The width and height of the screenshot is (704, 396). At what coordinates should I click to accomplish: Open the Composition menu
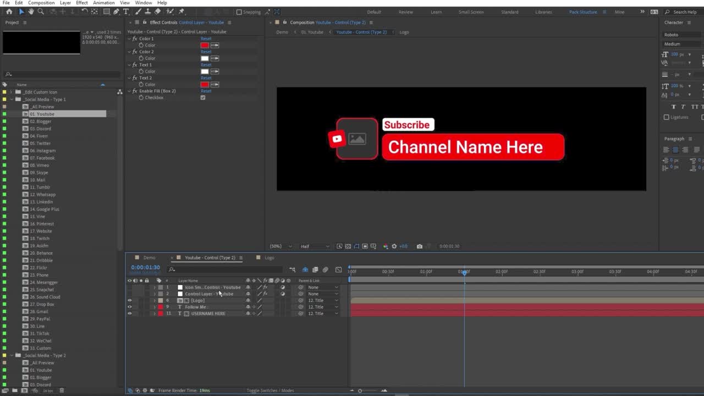click(x=42, y=3)
